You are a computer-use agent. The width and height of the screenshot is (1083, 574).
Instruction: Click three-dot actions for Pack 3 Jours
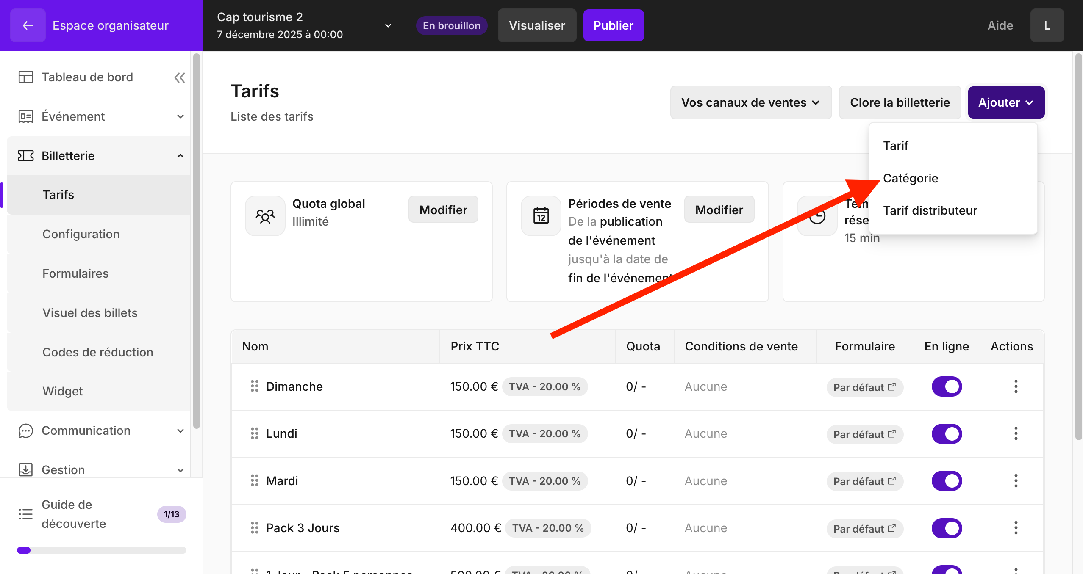pos(1016,528)
